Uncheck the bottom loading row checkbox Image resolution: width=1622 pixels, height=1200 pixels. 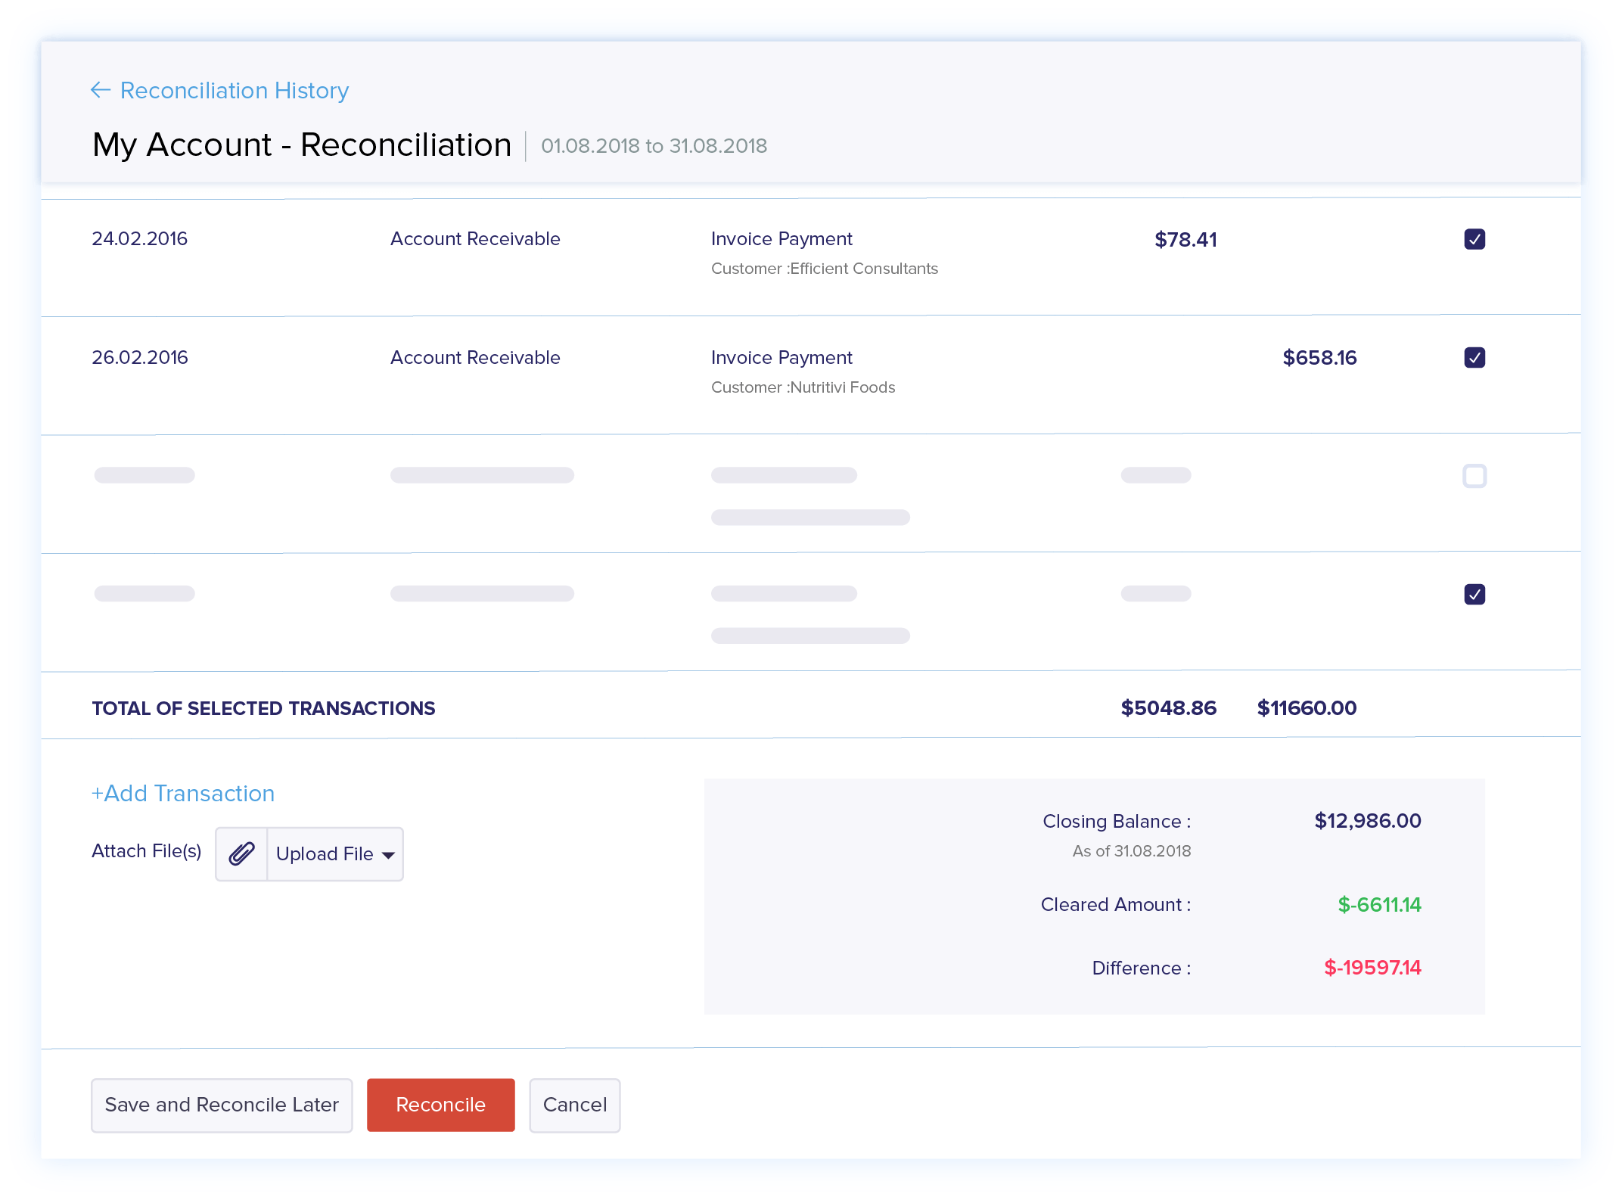[x=1474, y=595]
